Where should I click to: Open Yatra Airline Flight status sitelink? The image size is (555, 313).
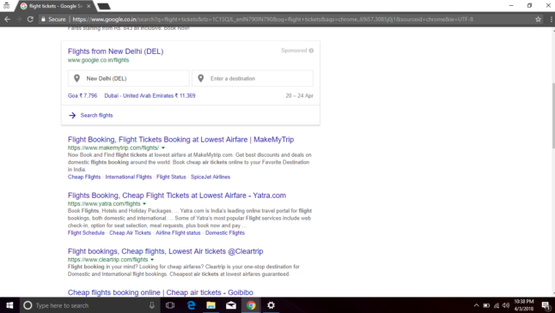(x=178, y=232)
